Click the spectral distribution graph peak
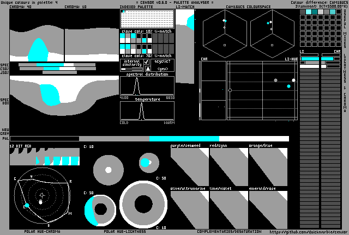Image resolution: width=349 pixels, height=235 pixels. (137, 83)
